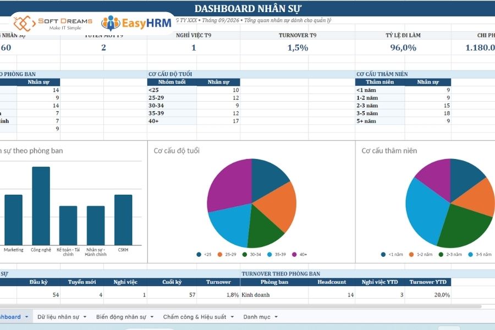Viewport: 495px width, 330px height.
Task: Click the Cuối kỳ value 57
Action: [x=193, y=295]
